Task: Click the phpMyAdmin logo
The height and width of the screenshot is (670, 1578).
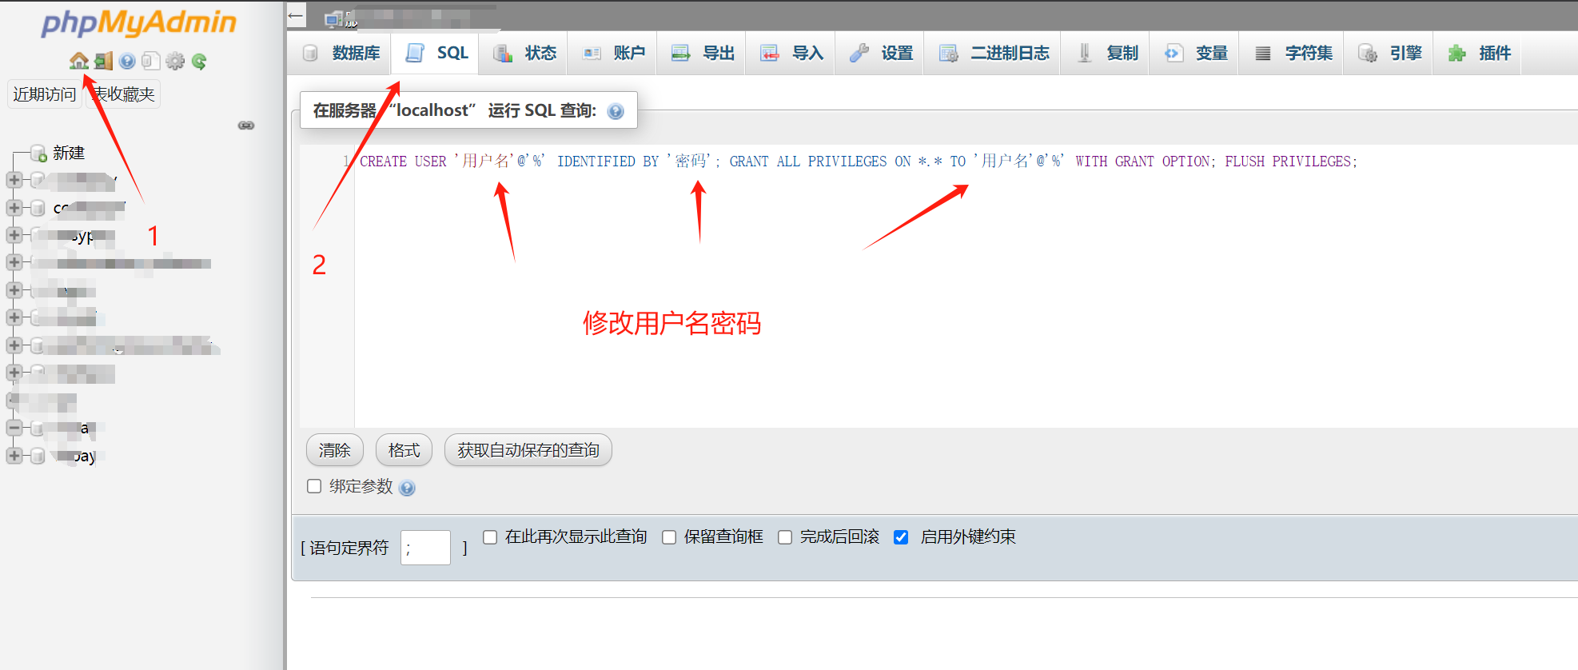Action: pos(139,22)
